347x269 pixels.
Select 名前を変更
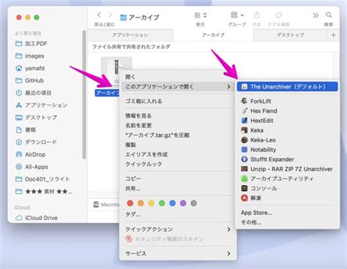138,126
